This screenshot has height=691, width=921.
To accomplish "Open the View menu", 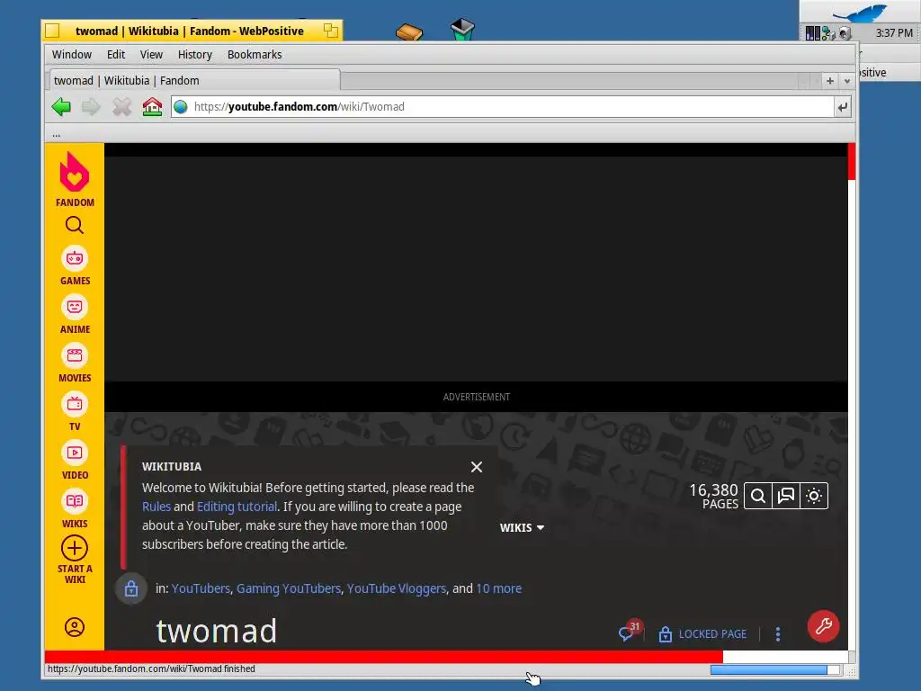I will click(151, 55).
